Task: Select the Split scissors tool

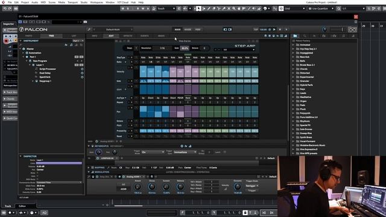Action: pyautogui.click(x=219, y=8)
